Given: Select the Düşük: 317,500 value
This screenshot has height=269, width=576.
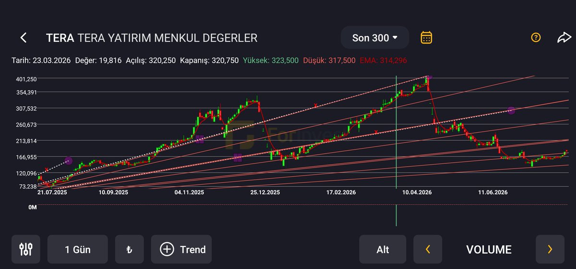Looking at the screenshot, I should click(329, 60).
